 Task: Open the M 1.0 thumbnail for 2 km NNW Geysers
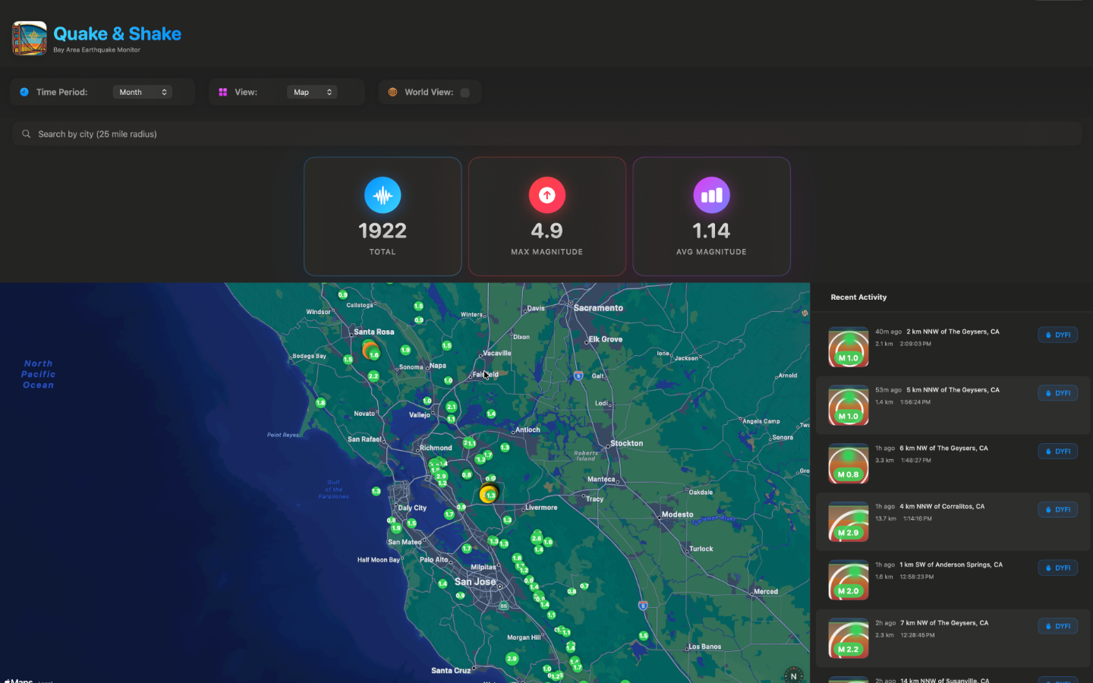pos(849,347)
